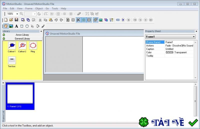
Task: Click the Paste icon
Action: click(x=51, y=20)
